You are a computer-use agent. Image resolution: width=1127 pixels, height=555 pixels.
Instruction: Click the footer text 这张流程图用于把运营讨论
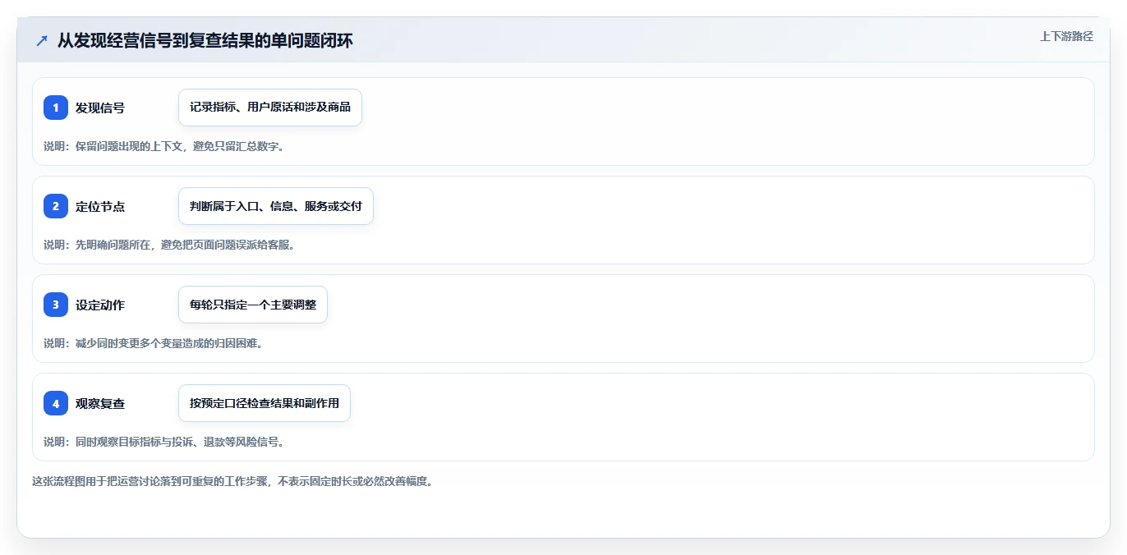tap(103, 481)
